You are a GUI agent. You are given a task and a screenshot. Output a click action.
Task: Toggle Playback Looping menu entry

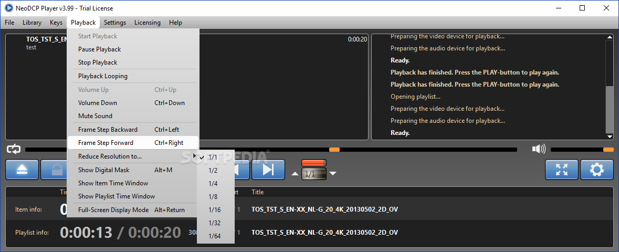pyautogui.click(x=133, y=76)
